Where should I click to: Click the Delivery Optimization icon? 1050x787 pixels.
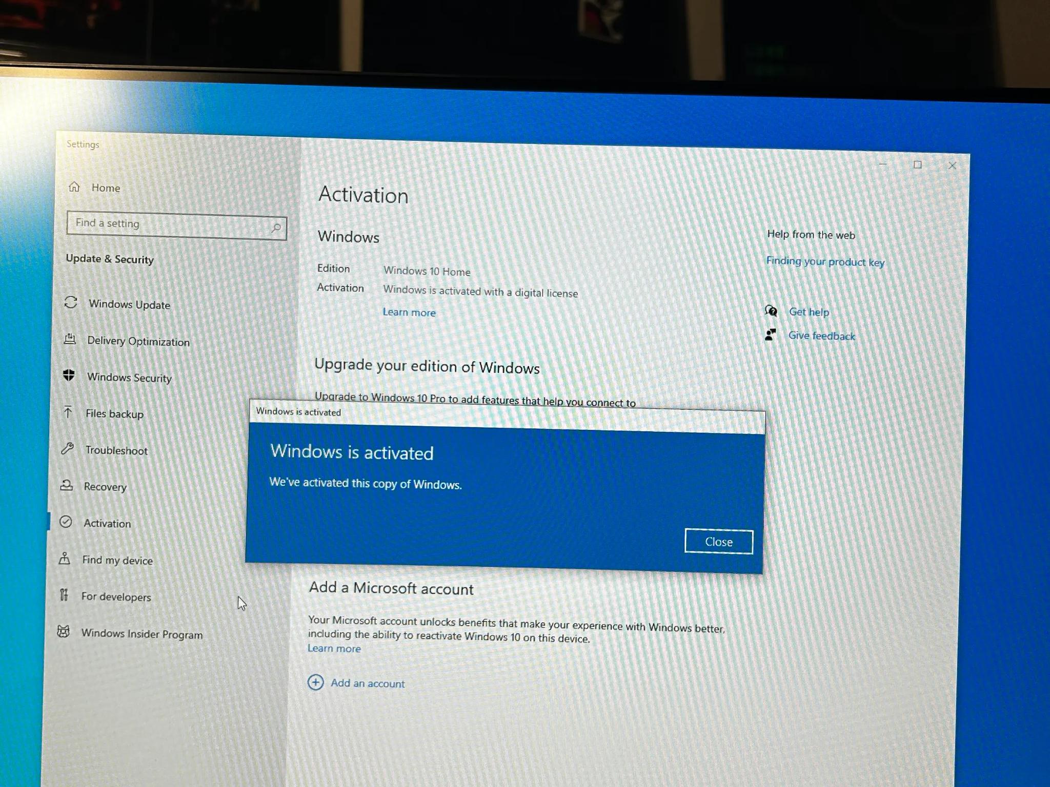click(70, 339)
